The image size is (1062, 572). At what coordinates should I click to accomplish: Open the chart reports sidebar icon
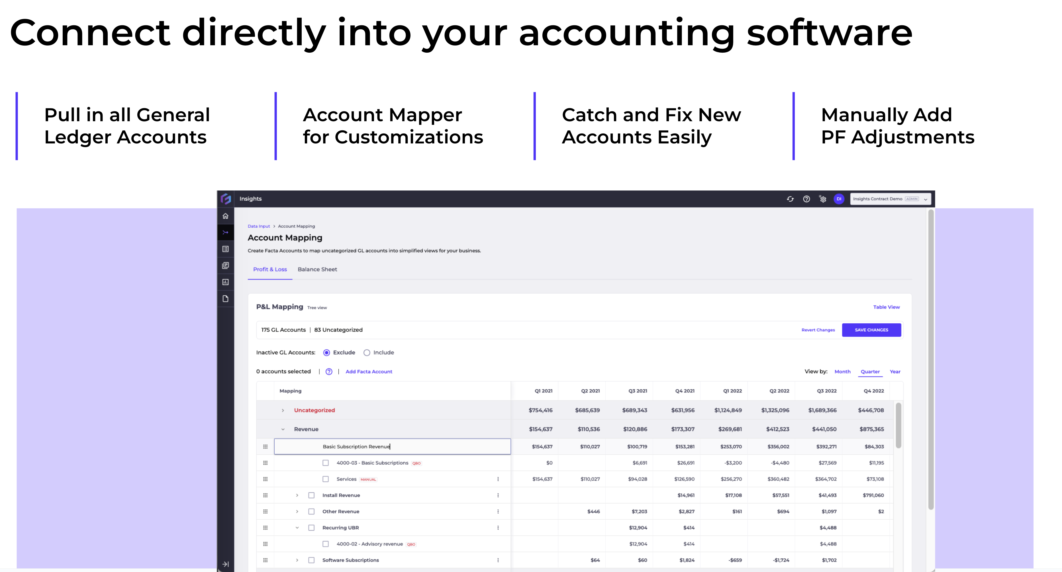click(226, 282)
